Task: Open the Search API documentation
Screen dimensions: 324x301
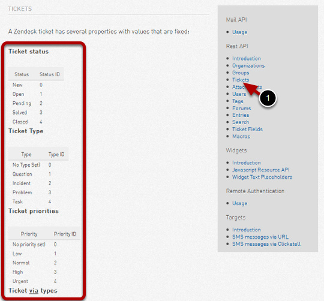Action: [241, 122]
